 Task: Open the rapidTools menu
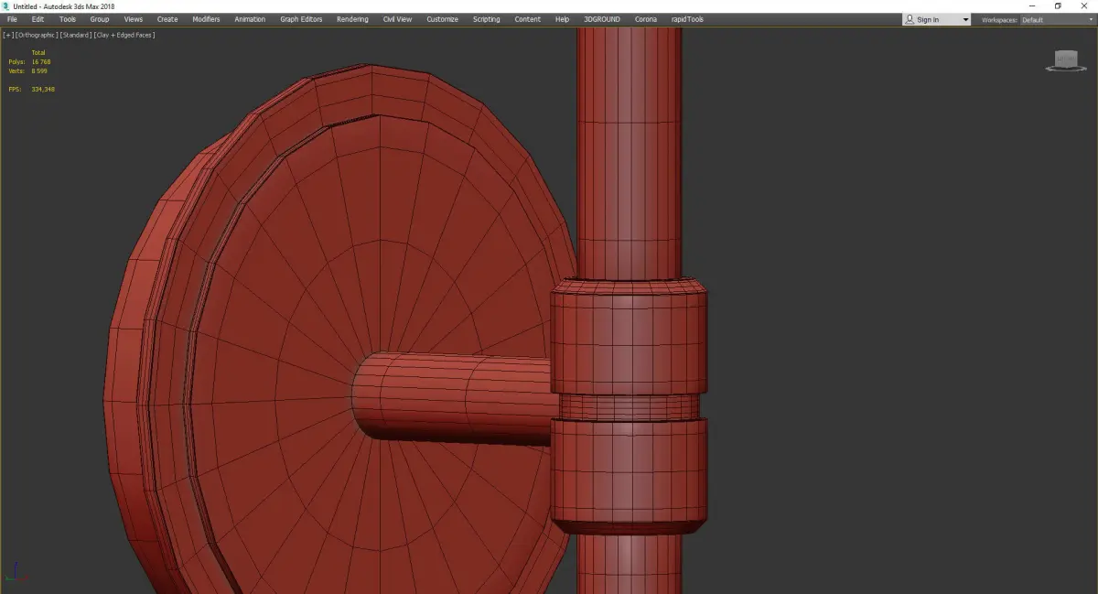click(687, 19)
